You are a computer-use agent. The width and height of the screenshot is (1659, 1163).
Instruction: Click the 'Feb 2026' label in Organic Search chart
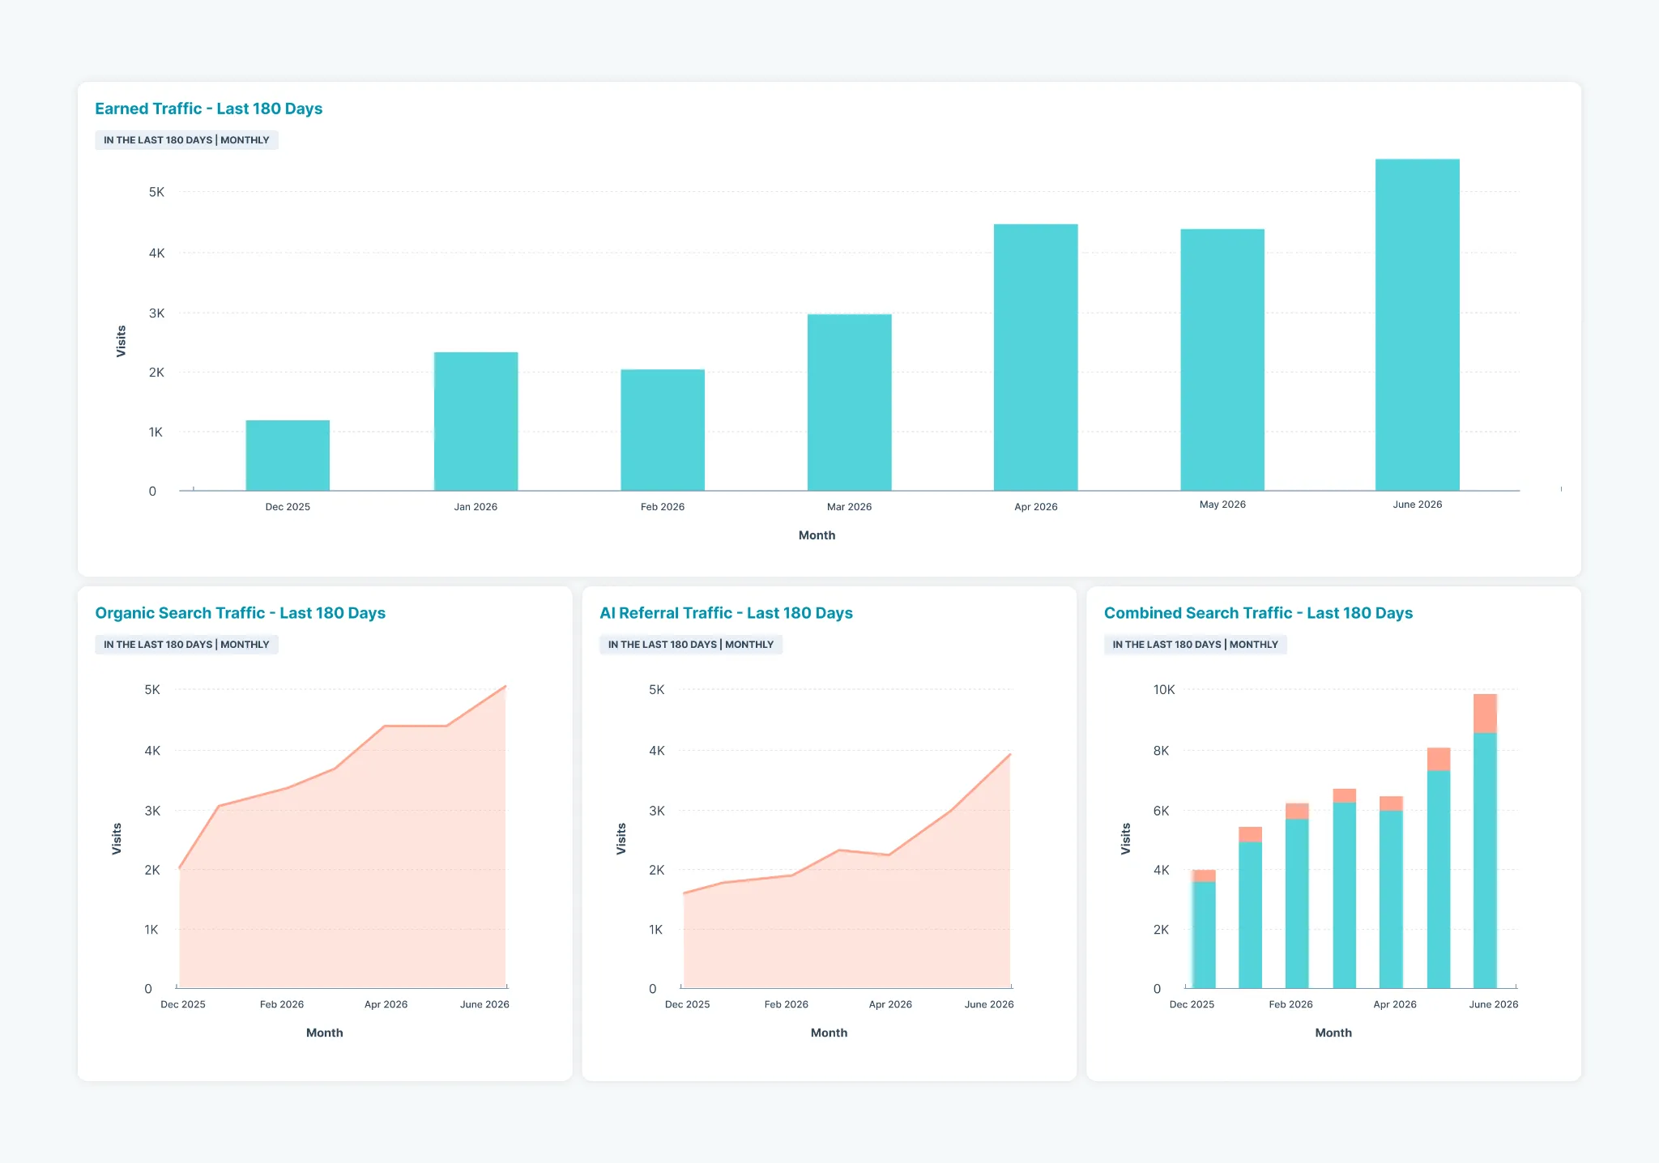click(x=282, y=1004)
